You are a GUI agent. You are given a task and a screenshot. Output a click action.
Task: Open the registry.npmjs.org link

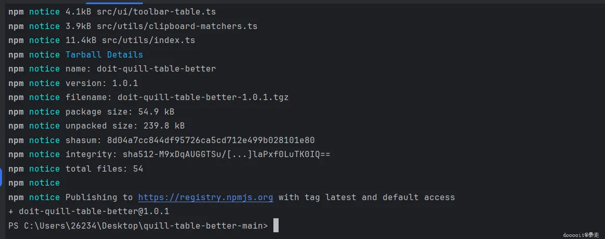pyautogui.click(x=205, y=197)
